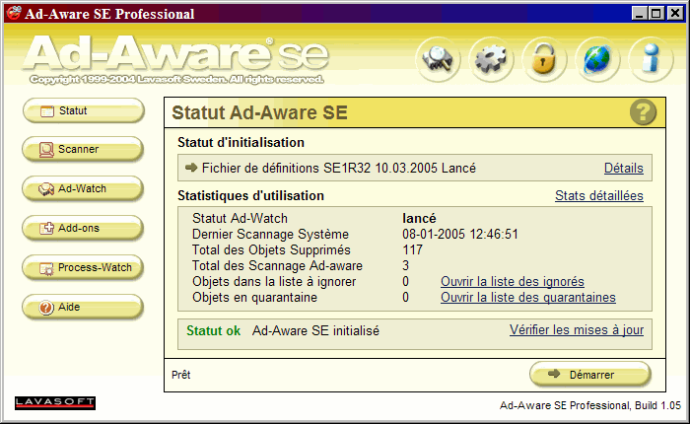
Task: Open settings via the gear icon
Action: pyautogui.click(x=491, y=59)
